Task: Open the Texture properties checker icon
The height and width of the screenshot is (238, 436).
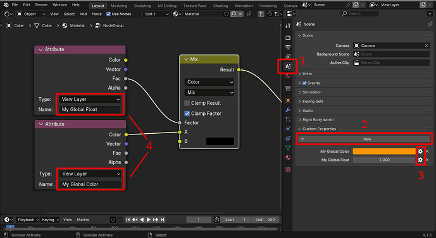Action: click(288, 169)
